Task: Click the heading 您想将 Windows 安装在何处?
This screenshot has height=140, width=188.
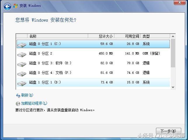Action: point(46,20)
